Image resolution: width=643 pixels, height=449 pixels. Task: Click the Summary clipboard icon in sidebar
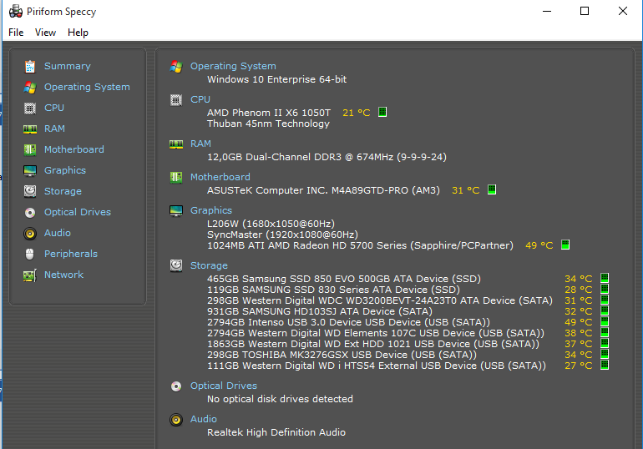(30, 66)
